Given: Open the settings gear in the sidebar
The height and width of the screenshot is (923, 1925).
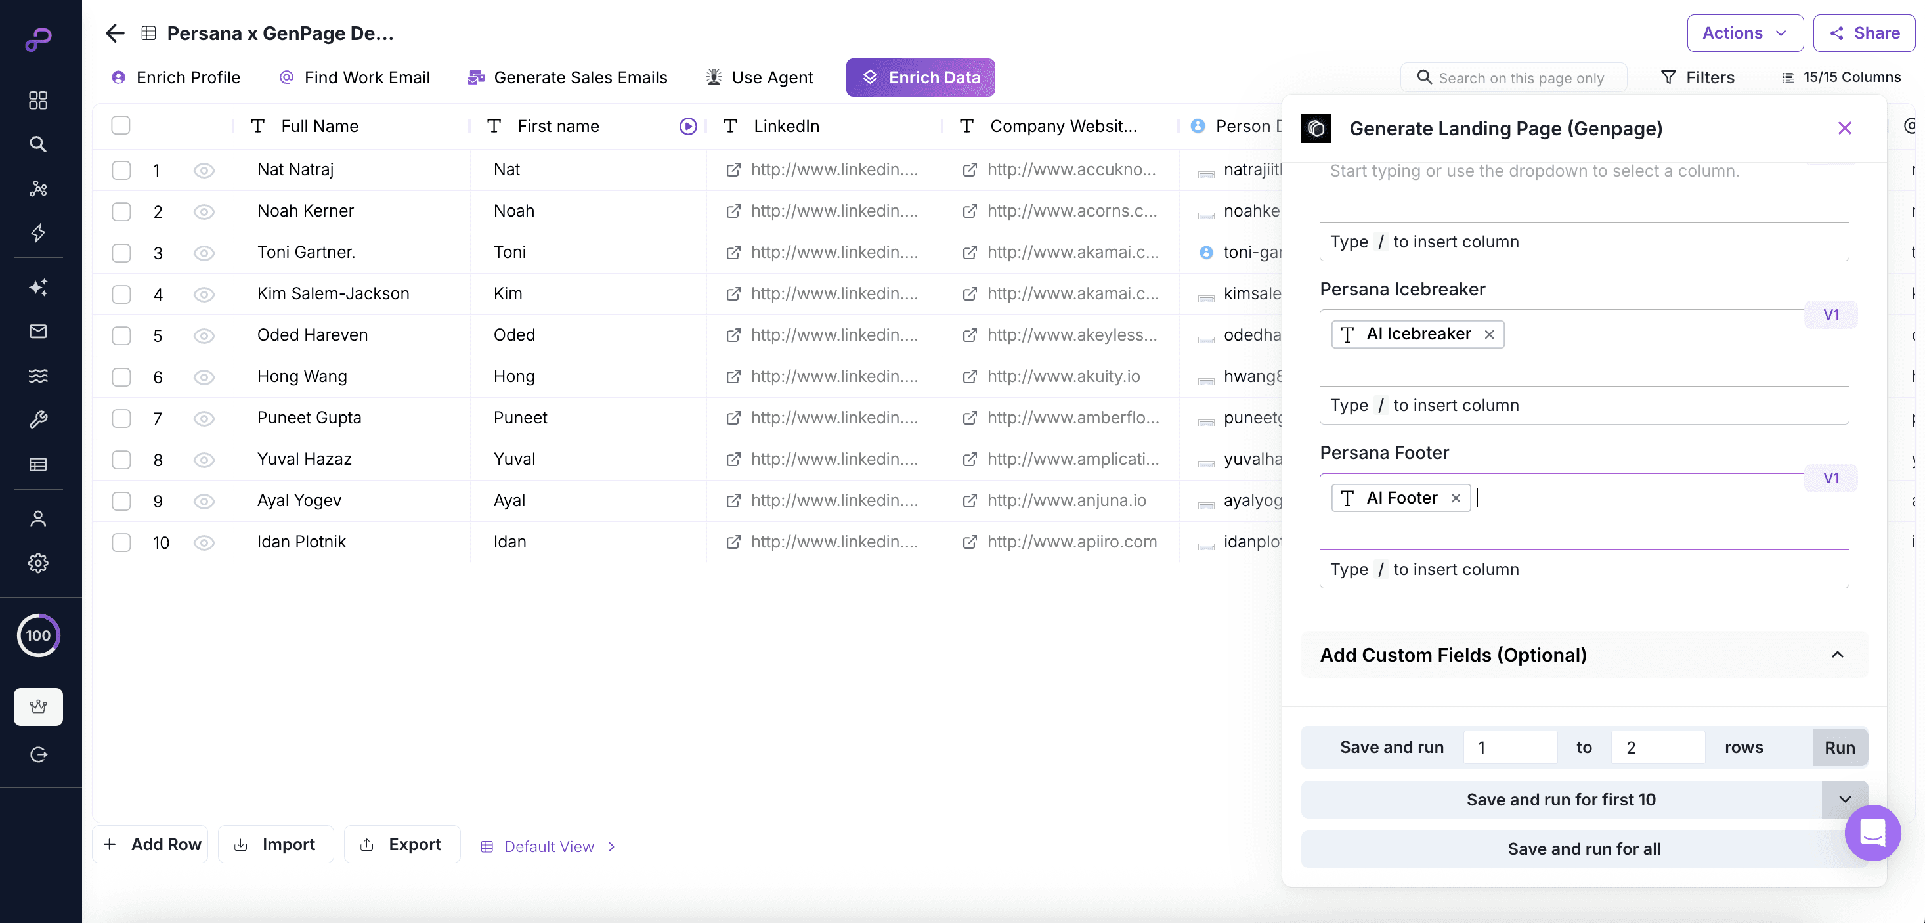Looking at the screenshot, I should (x=38, y=563).
